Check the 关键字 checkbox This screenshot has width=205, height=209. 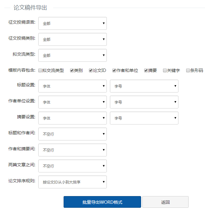[x=165, y=70]
